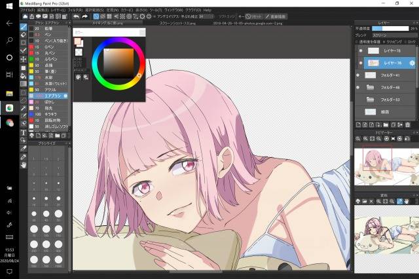Adjust the 不透明度 layer opacity slider

(x=390, y=28)
